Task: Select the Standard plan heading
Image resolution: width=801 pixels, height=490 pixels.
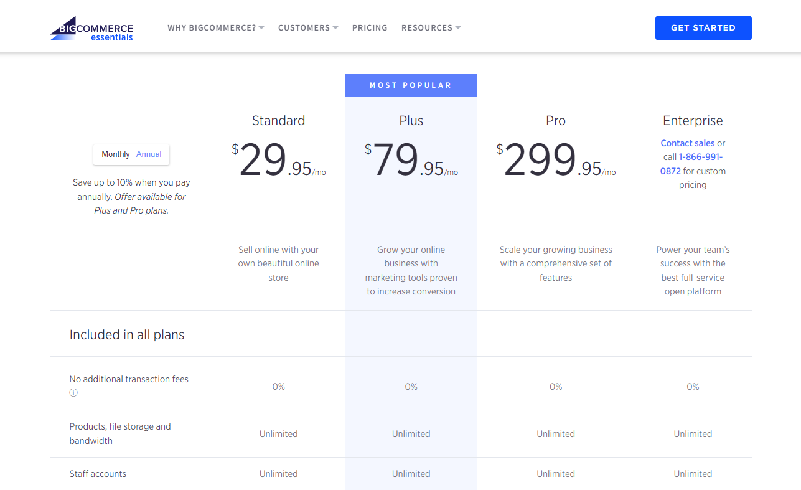Action: click(278, 121)
